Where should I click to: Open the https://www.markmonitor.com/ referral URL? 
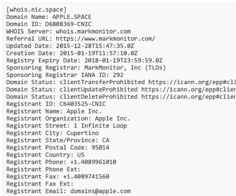[106, 39]
